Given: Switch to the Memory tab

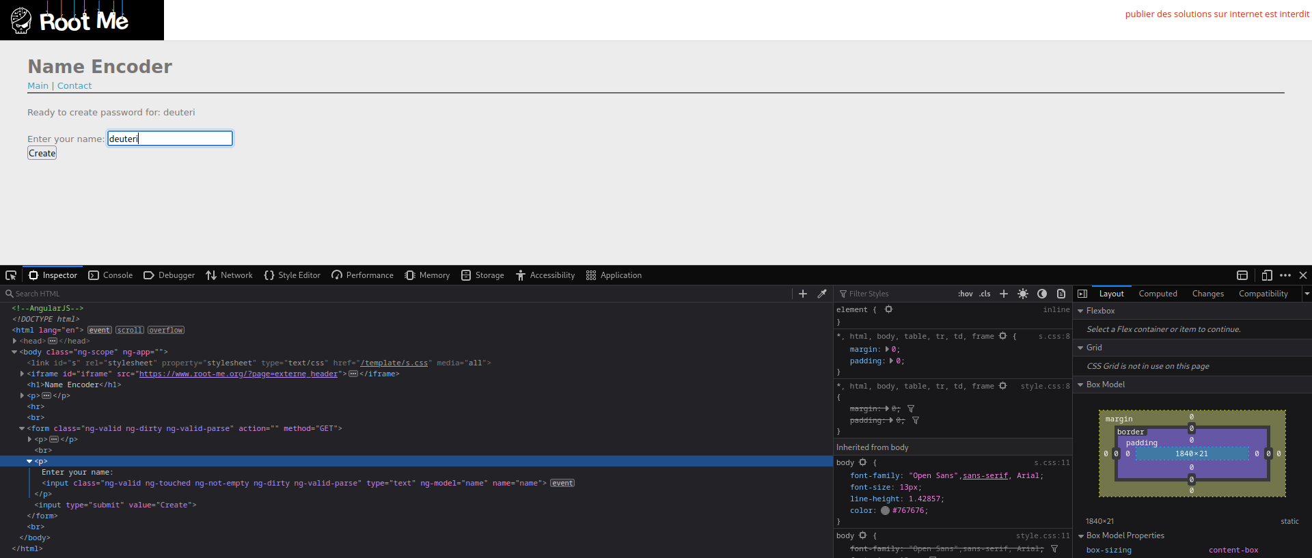Looking at the screenshot, I should (x=427, y=275).
